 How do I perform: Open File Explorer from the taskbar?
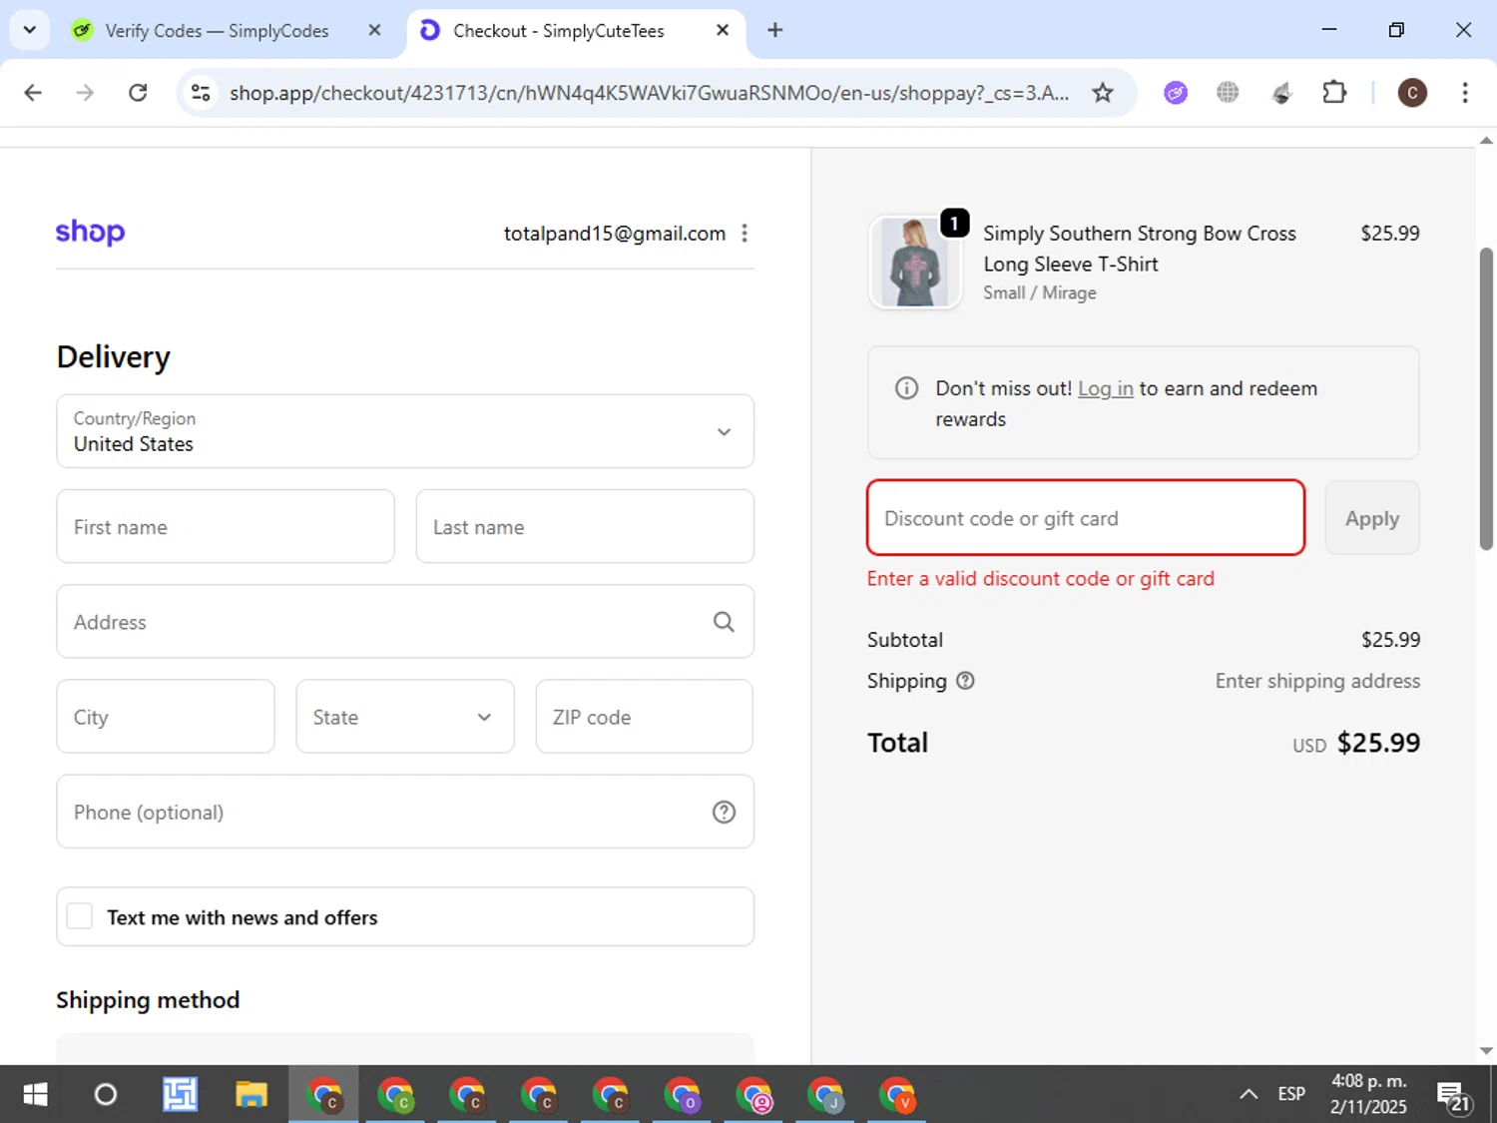click(251, 1095)
